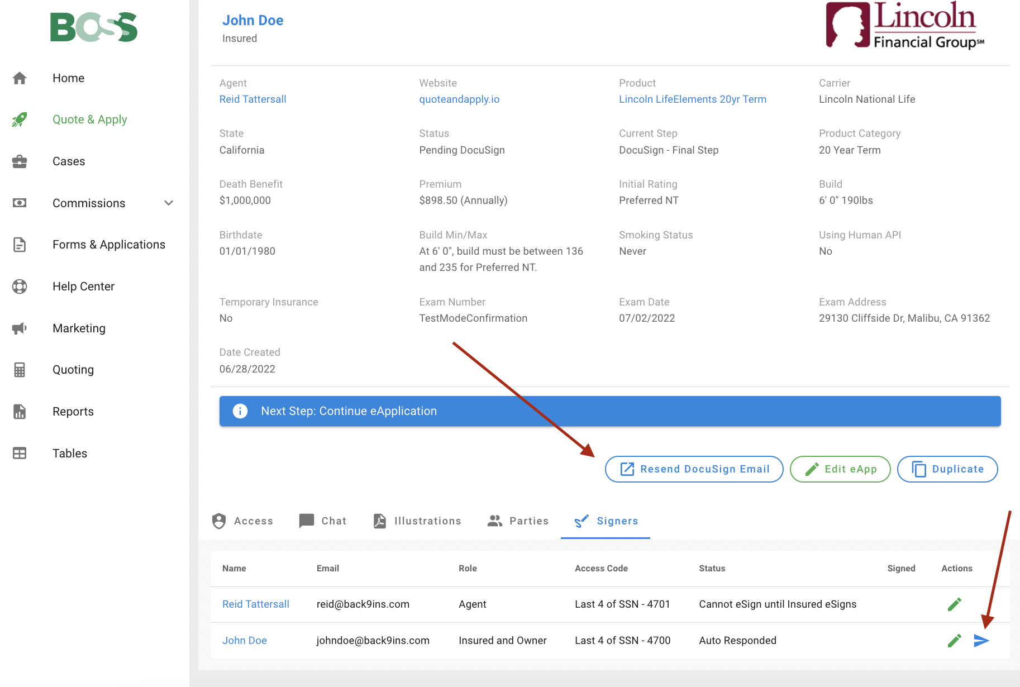Expand the Commissions menu chevron

point(169,203)
